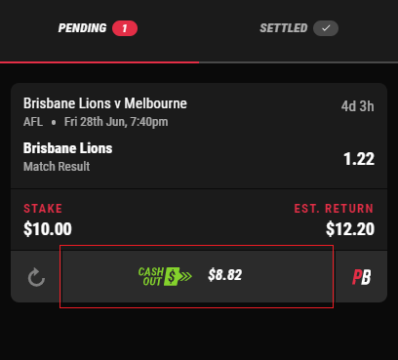Open the Settled tab
Image resolution: width=398 pixels, height=360 pixels.
coord(298,28)
